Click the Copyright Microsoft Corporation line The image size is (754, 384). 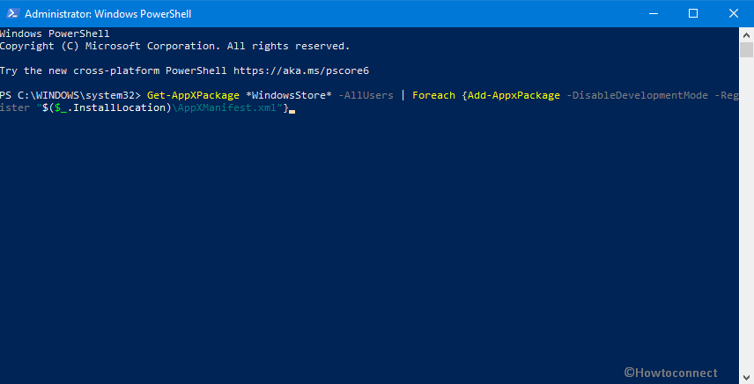pyautogui.click(x=174, y=46)
